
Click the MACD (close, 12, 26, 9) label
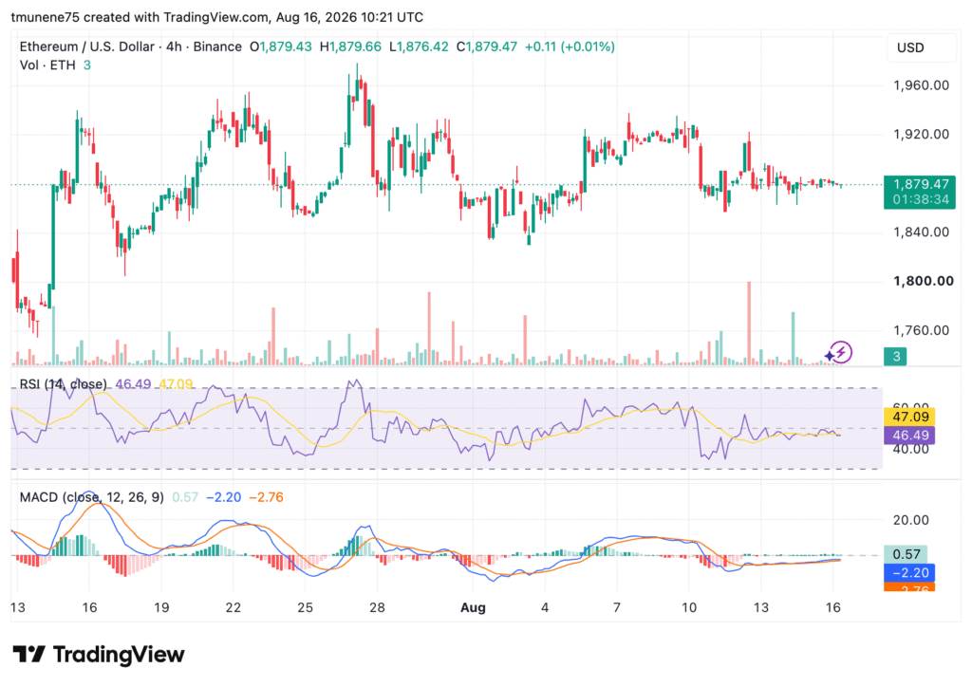click(x=92, y=497)
